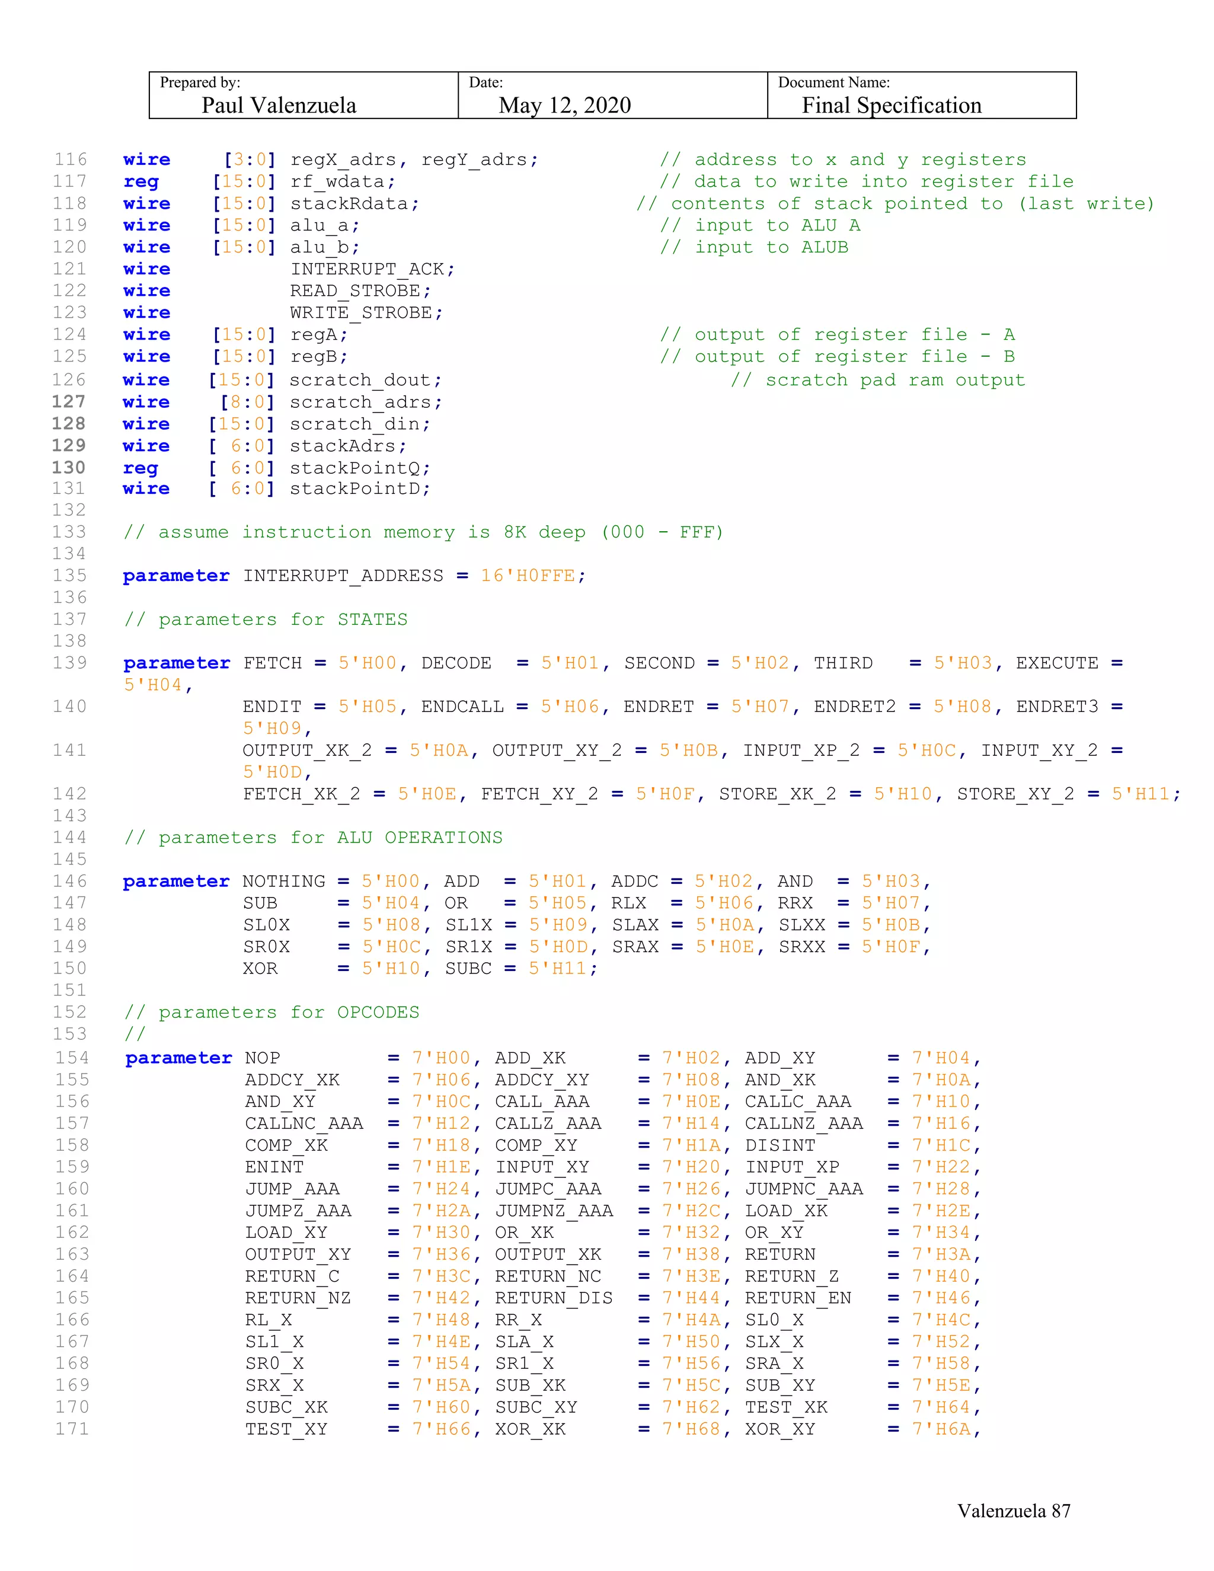1214x1571 pixels.
Task: Select the date May 12, 2020
Action: (x=564, y=106)
